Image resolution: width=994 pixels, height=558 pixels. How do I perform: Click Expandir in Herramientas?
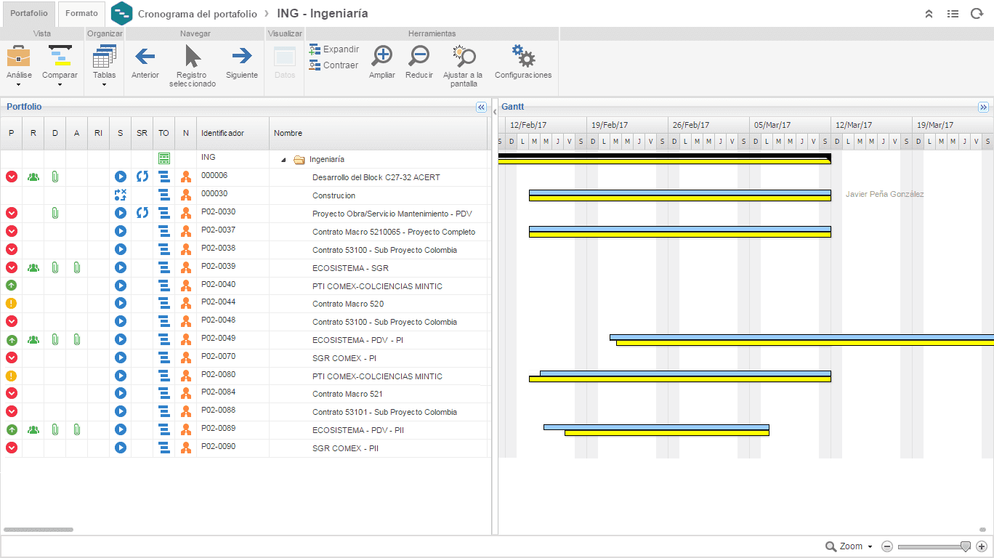(334, 49)
